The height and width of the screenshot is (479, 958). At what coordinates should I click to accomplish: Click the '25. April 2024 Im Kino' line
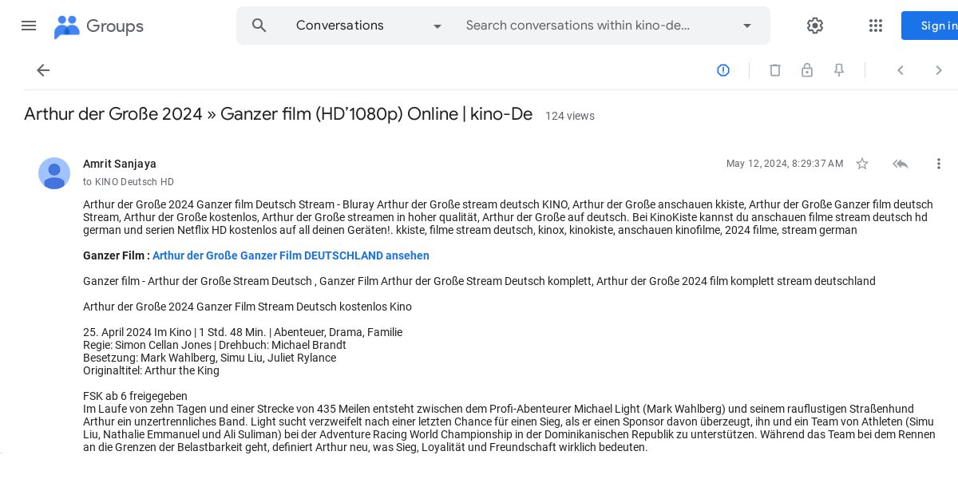[x=243, y=332]
